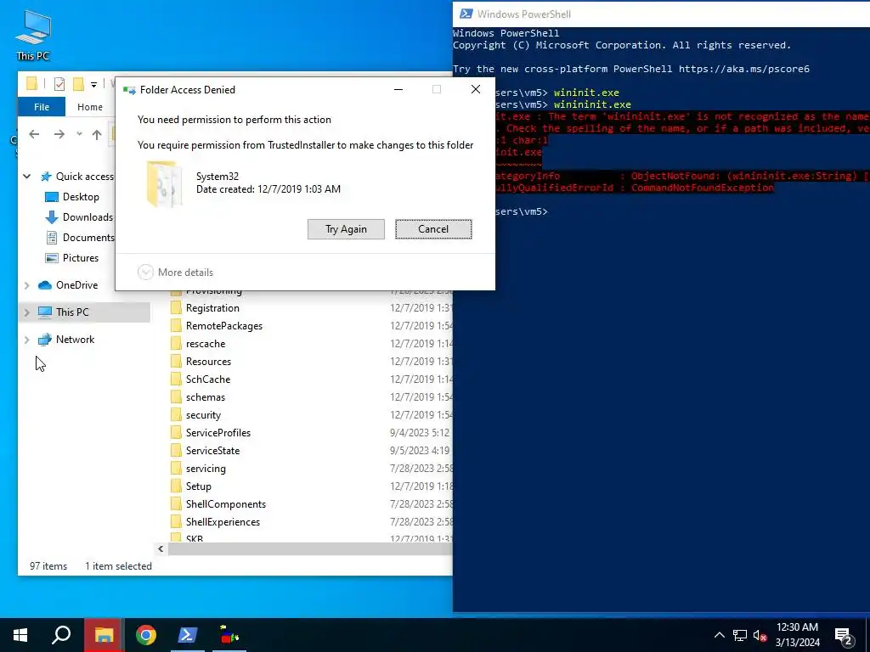Viewport: 870px width, 652px height.
Task: Open the File tab in File Explorer
Action: tap(42, 107)
